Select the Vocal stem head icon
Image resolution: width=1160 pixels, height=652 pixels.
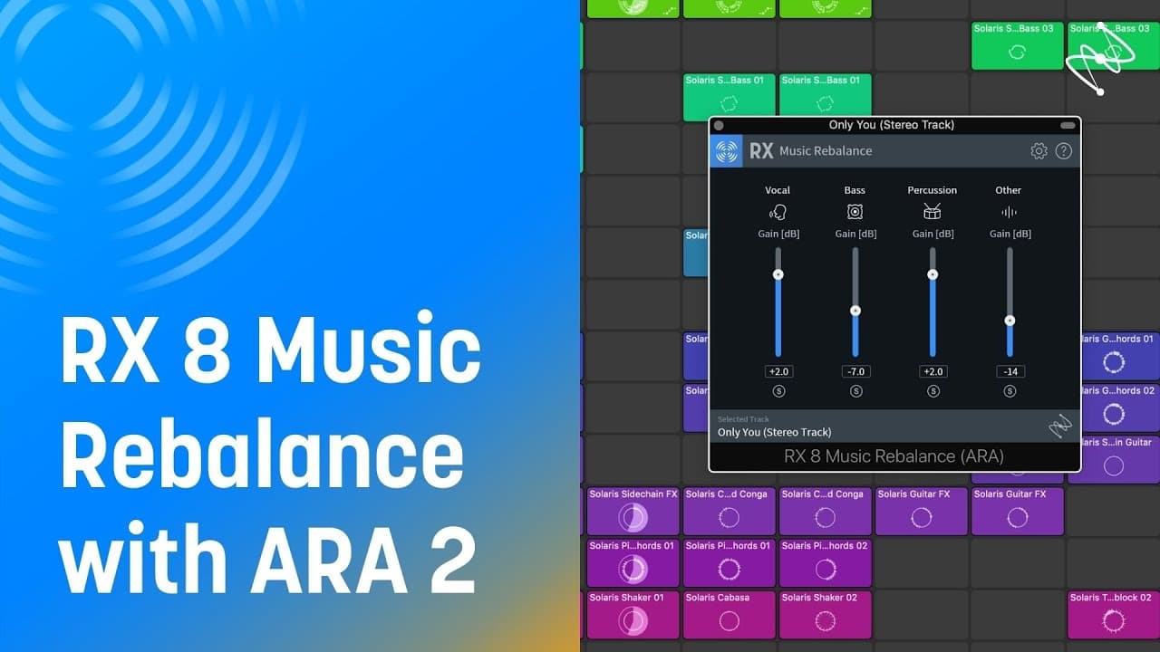tap(778, 210)
